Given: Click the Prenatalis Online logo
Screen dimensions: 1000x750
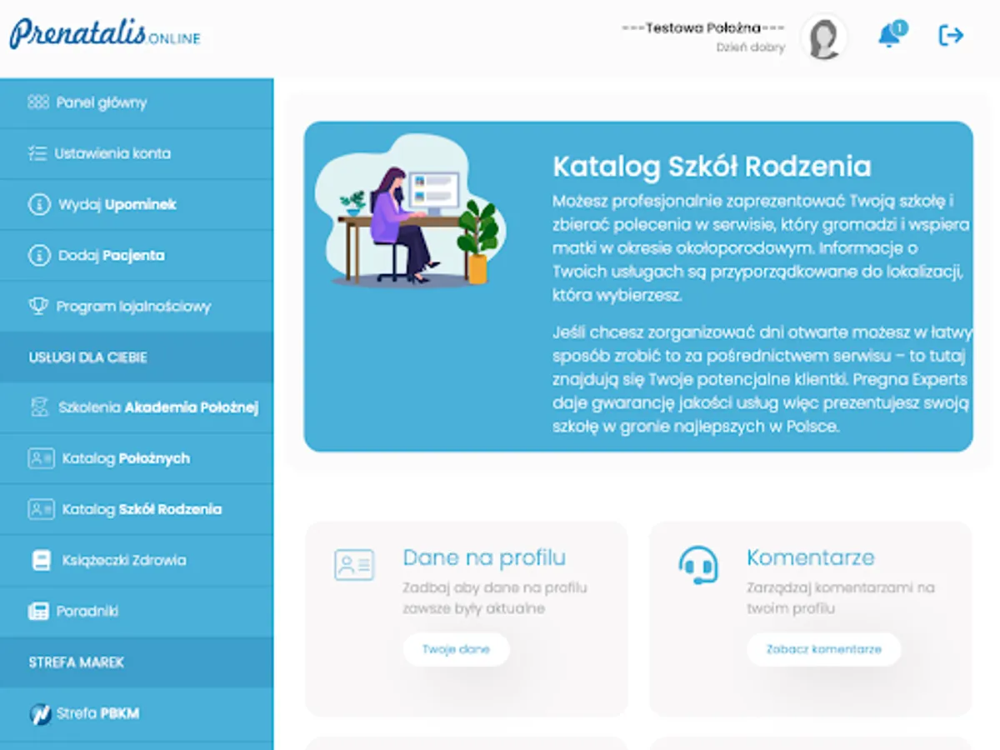Looking at the screenshot, I should tap(106, 33).
